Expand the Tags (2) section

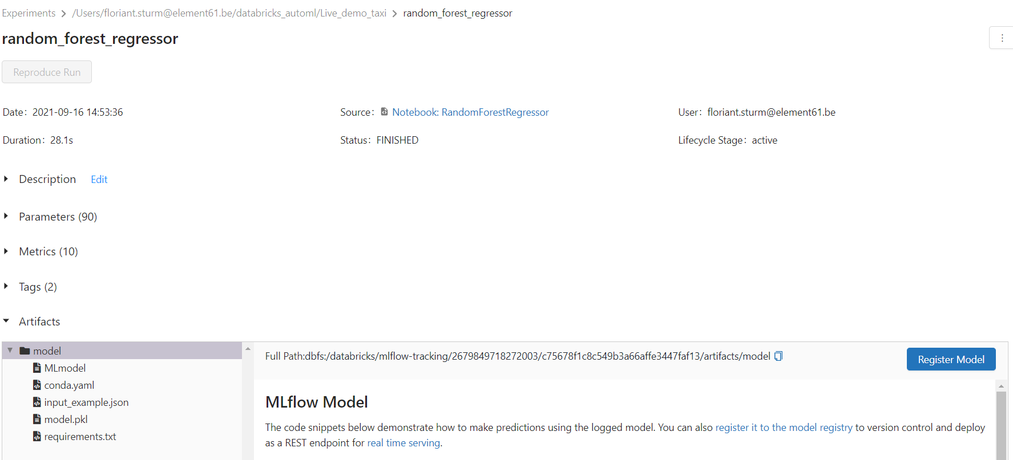(6, 286)
